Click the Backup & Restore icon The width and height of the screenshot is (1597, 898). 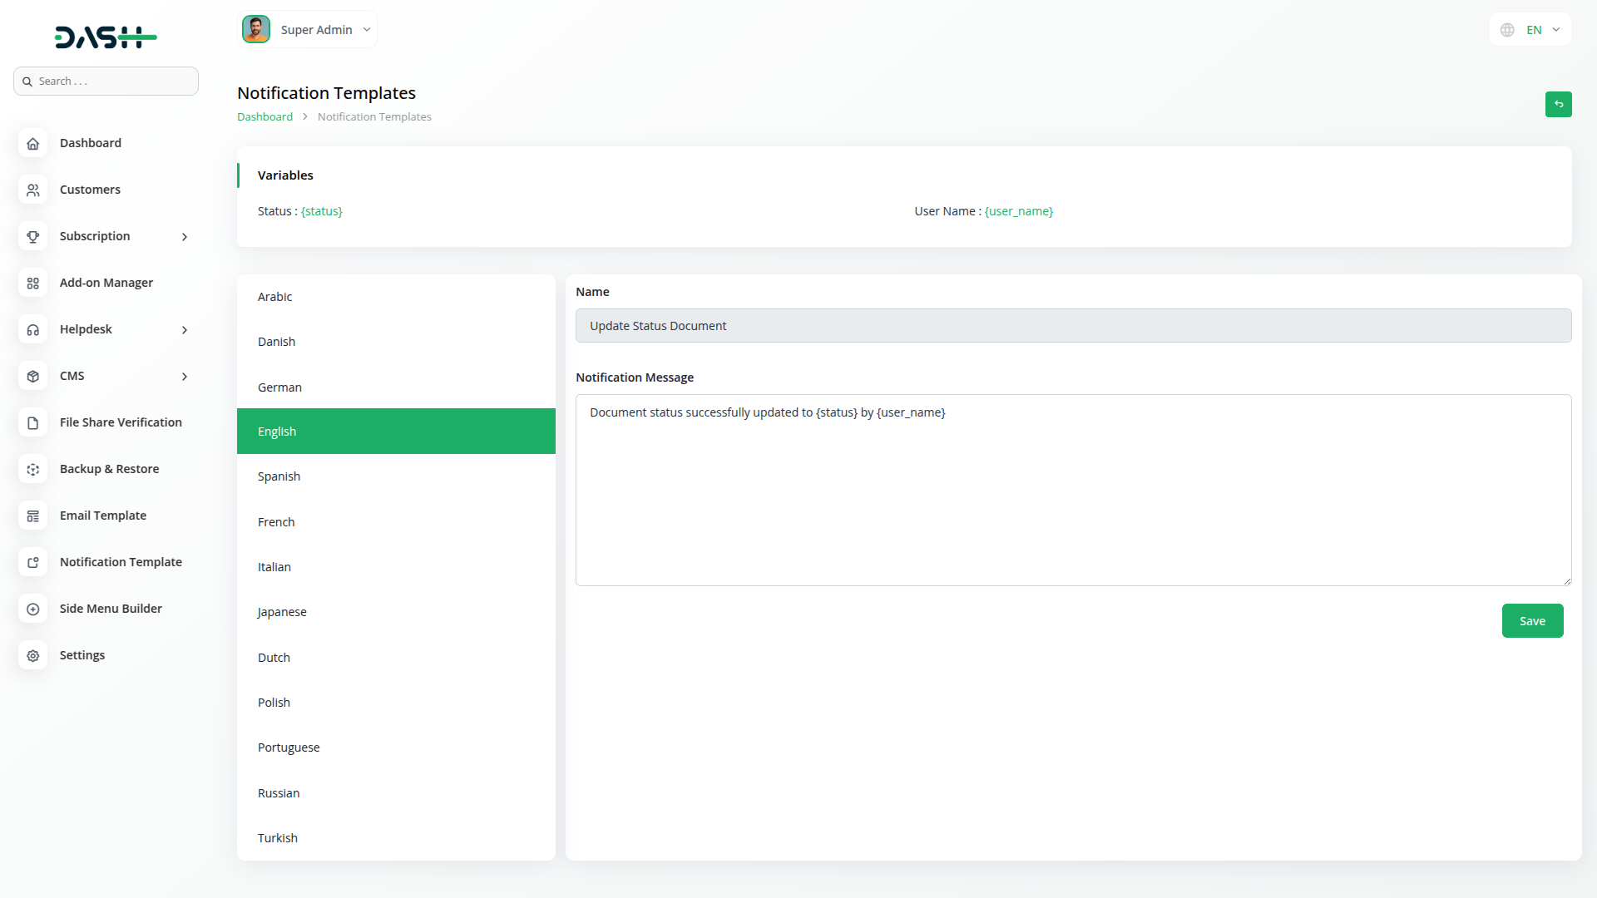point(32,469)
